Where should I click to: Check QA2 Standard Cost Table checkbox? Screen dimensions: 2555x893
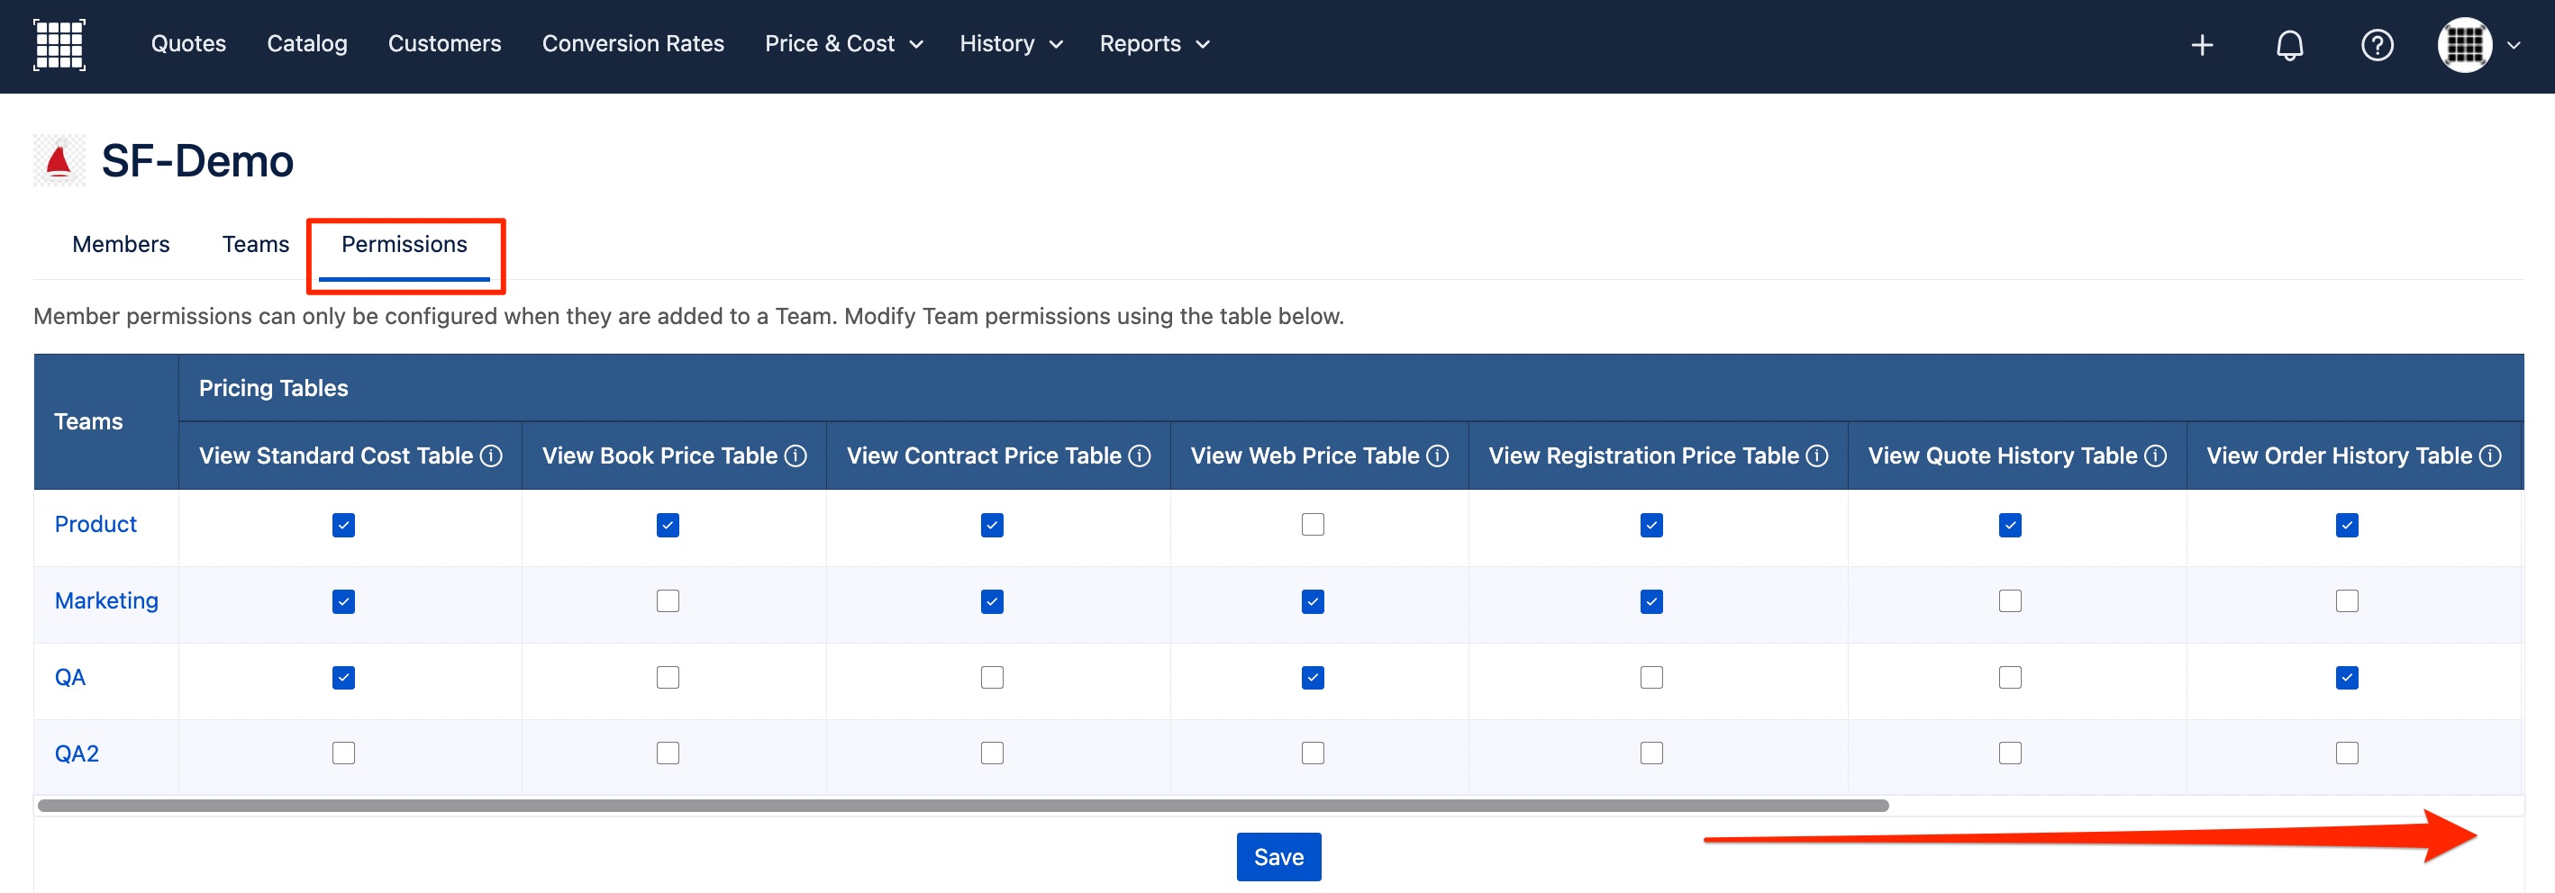(343, 753)
